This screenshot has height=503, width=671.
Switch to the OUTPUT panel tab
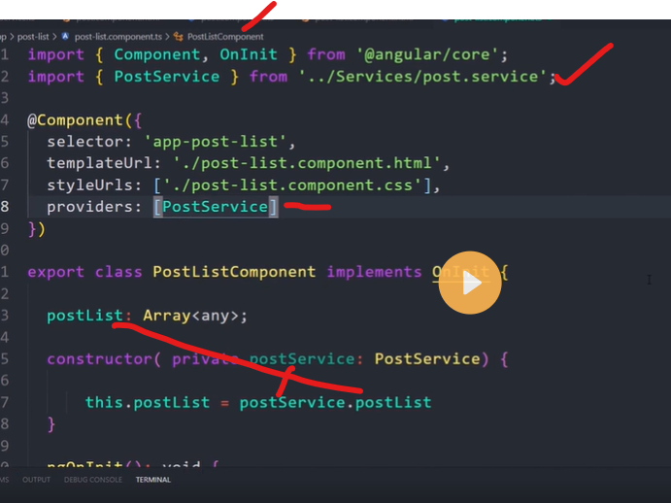tap(36, 480)
